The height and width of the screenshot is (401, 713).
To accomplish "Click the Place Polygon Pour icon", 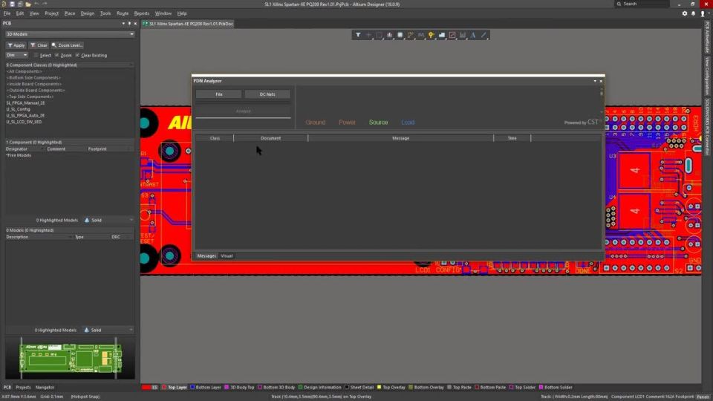I will [441, 35].
